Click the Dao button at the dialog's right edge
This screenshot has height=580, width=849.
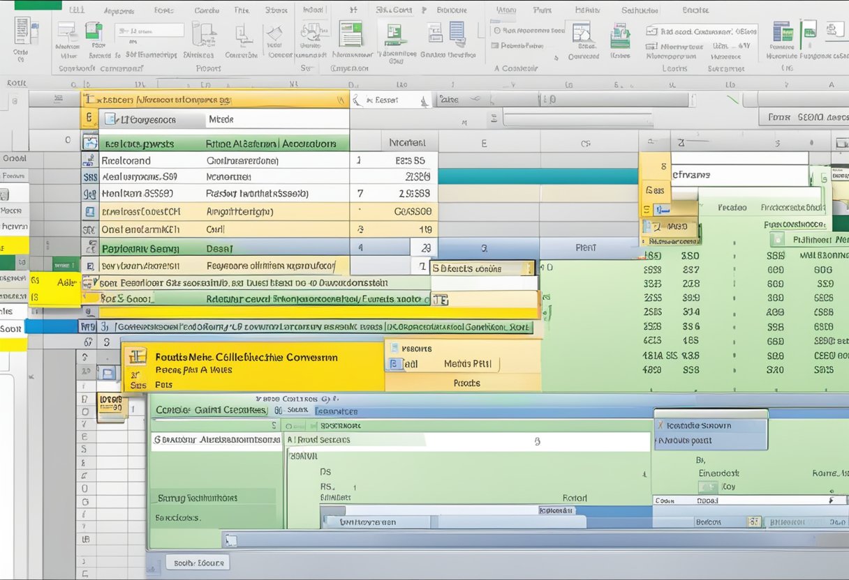pyautogui.click(x=837, y=521)
